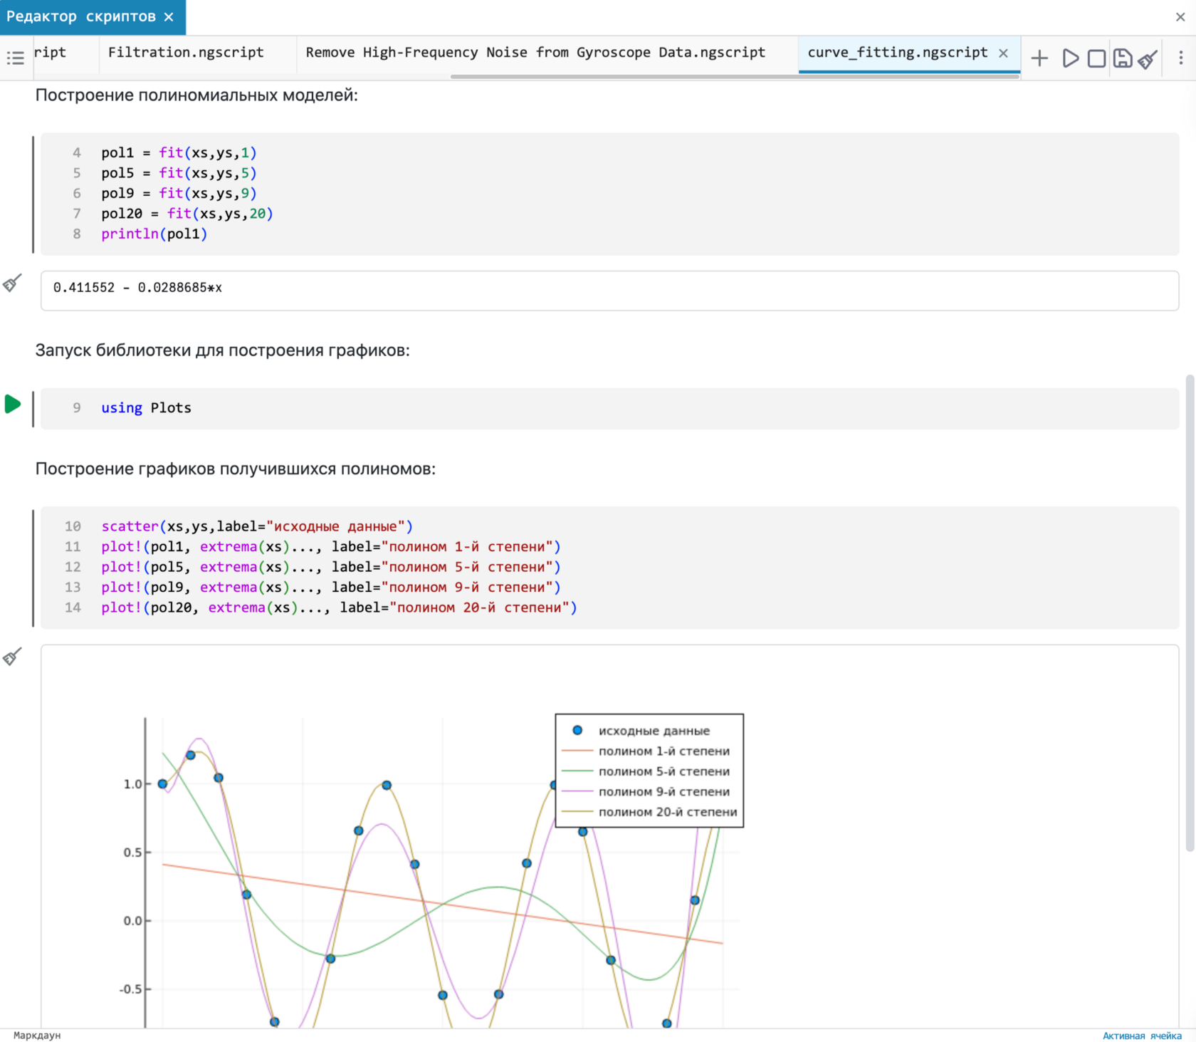Place cursor in 'using Plots' code line
The image size is (1196, 1042).
click(171, 408)
